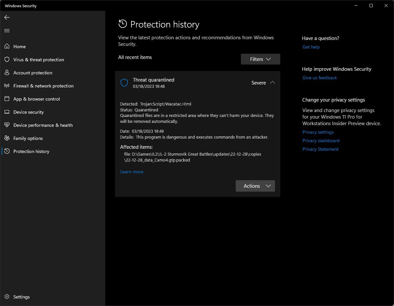The width and height of the screenshot is (394, 306).
Task: Click the Virus & threat protection shield icon
Action: point(7,60)
